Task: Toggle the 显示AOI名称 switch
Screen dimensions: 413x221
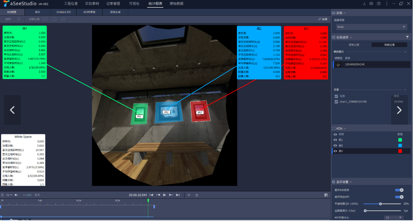Action: tap(399, 190)
